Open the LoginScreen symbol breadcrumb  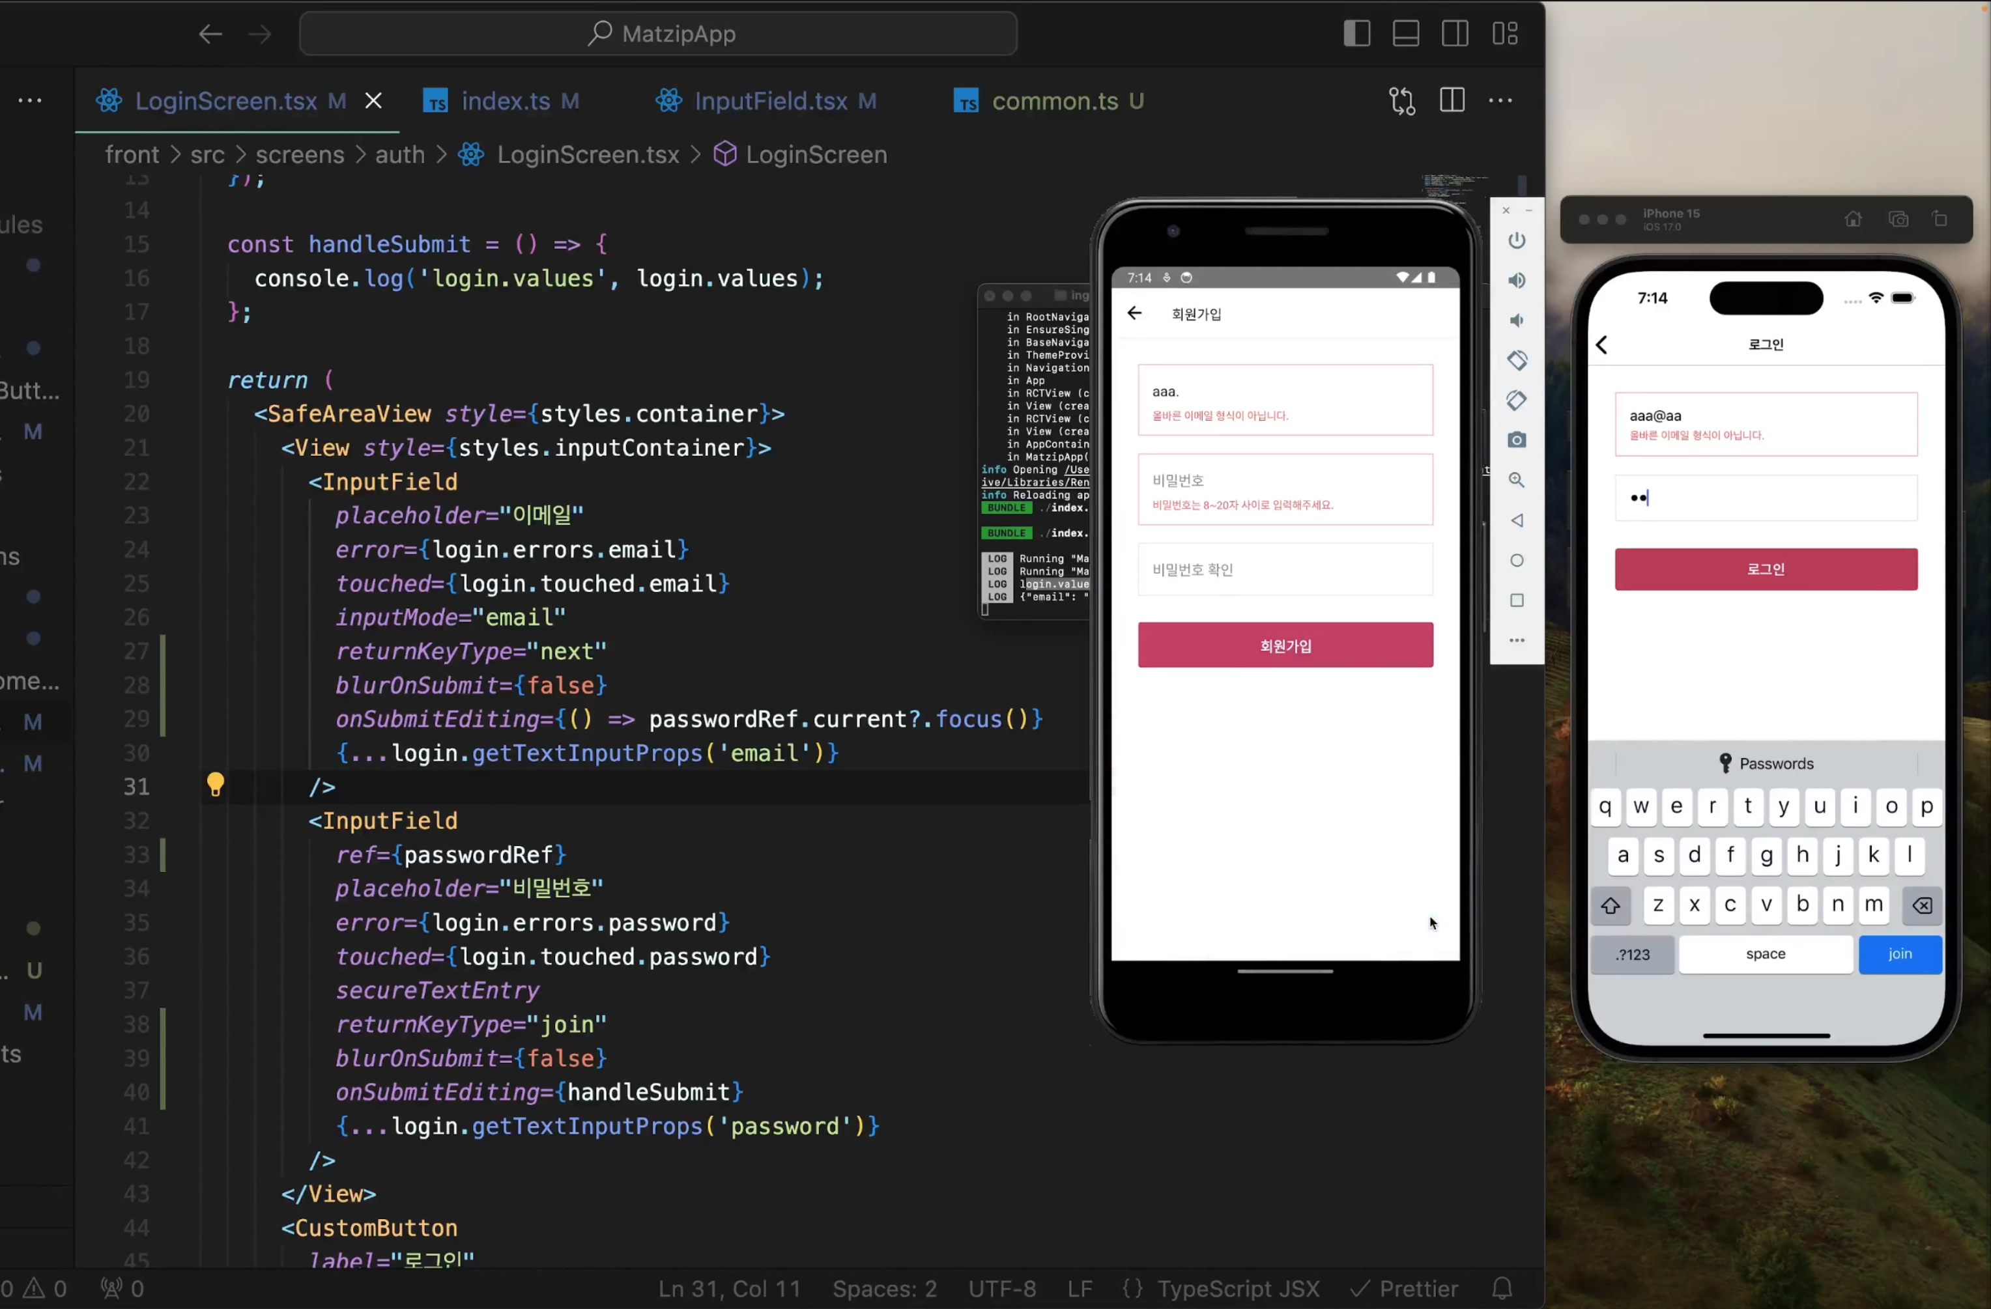816,155
